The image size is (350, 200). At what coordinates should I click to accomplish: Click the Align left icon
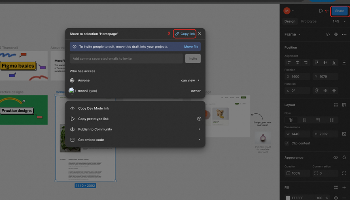[x=288, y=62]
